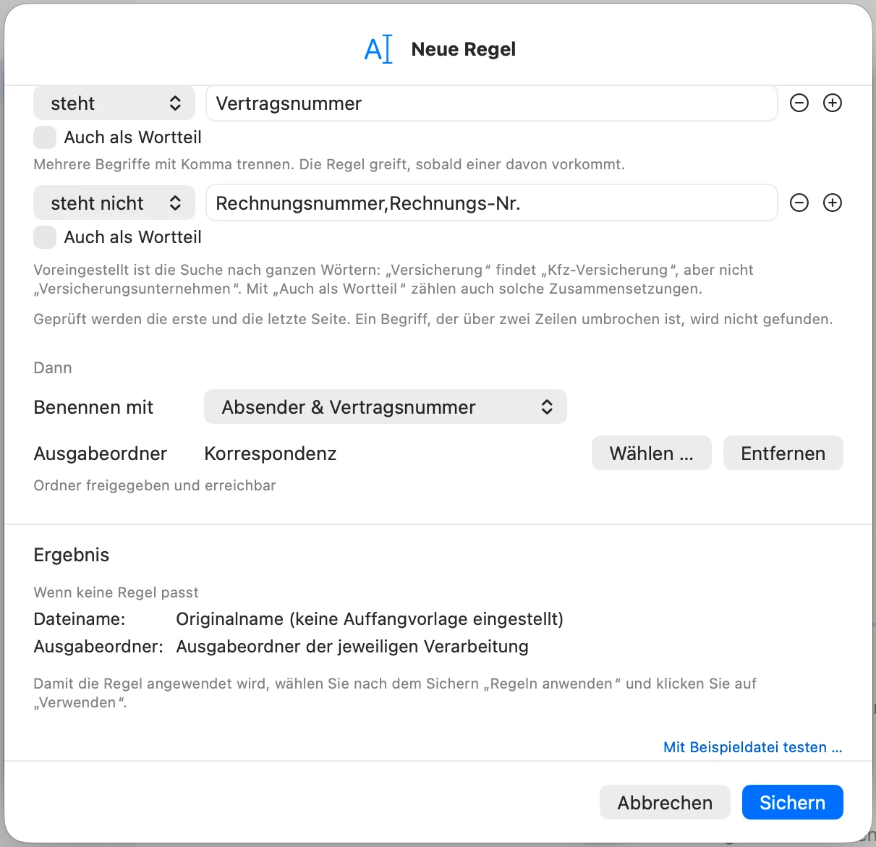Viewport: 876px width, 847px height.
Task: Add a condition after the Rechnungsnummer row
Action: pos(833,203)
